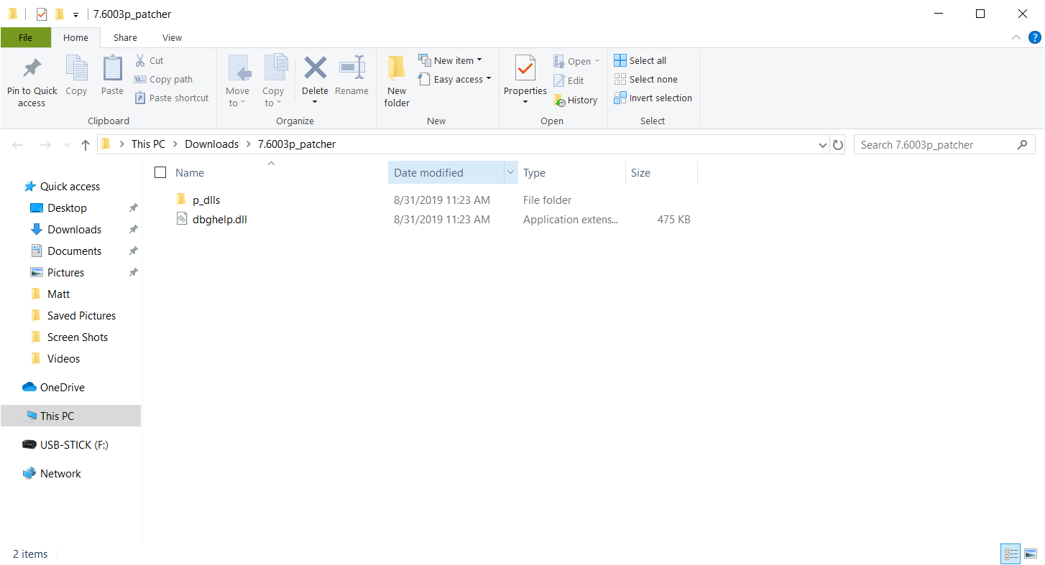Viewport: 1045px width, 565px height.
Task: Switch to the Share tab
Action: [x=125, y=38]
